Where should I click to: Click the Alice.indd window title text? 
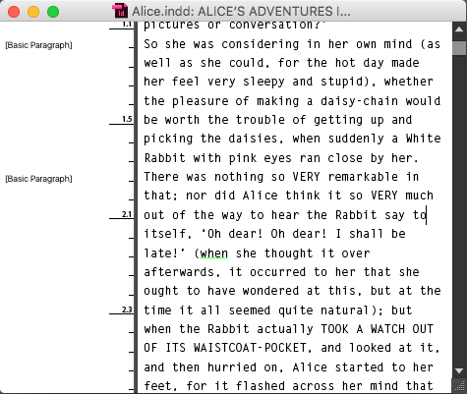(x=241, y=12)
